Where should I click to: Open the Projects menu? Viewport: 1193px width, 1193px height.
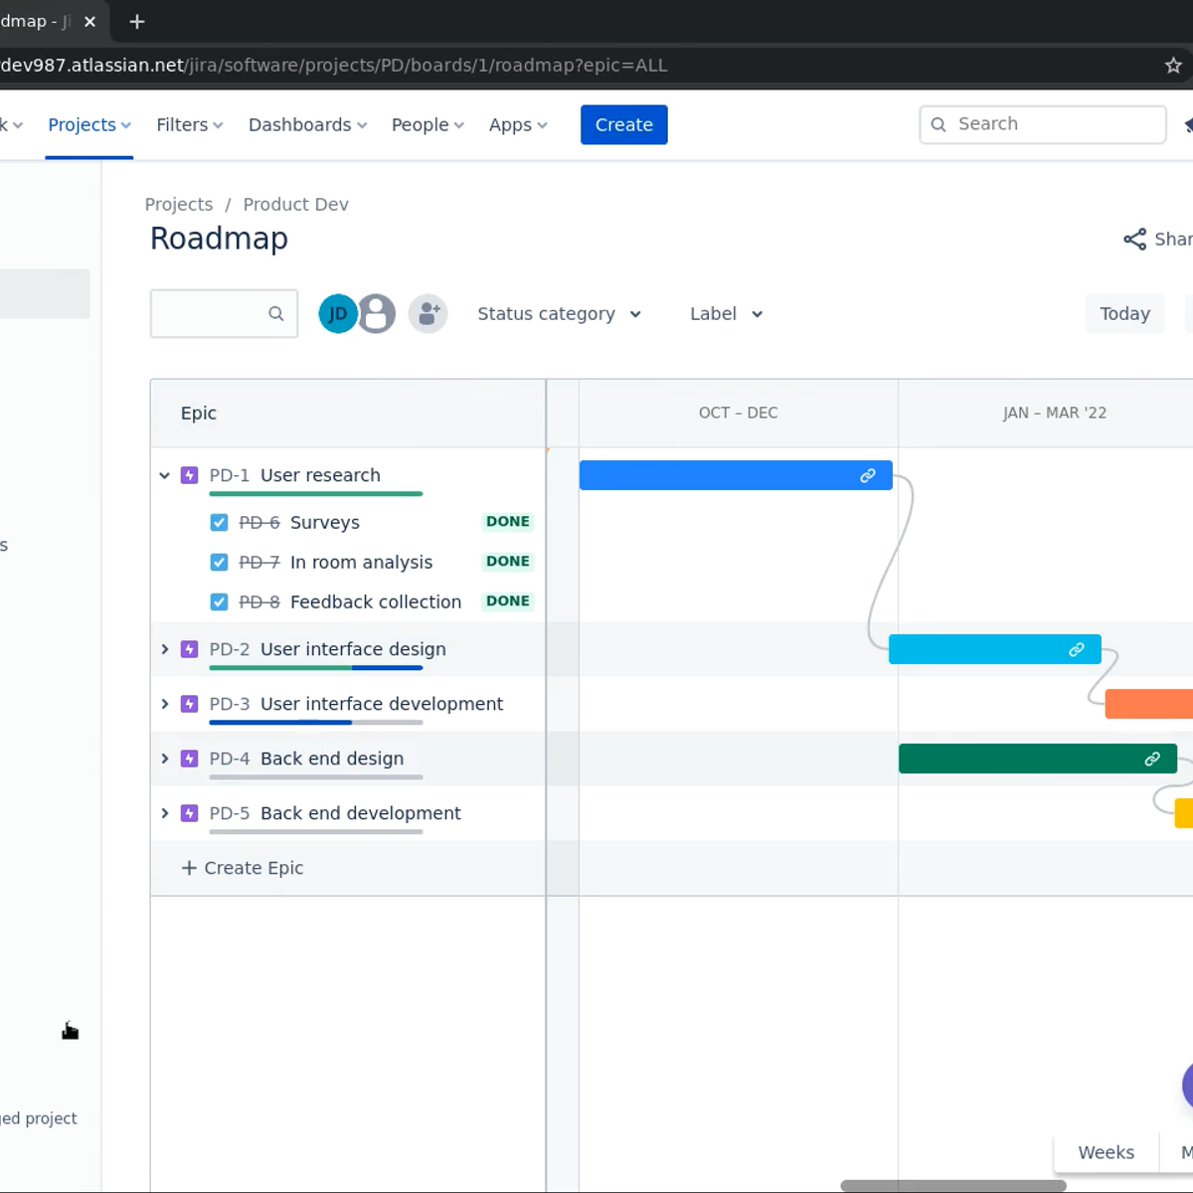[89, 125]
